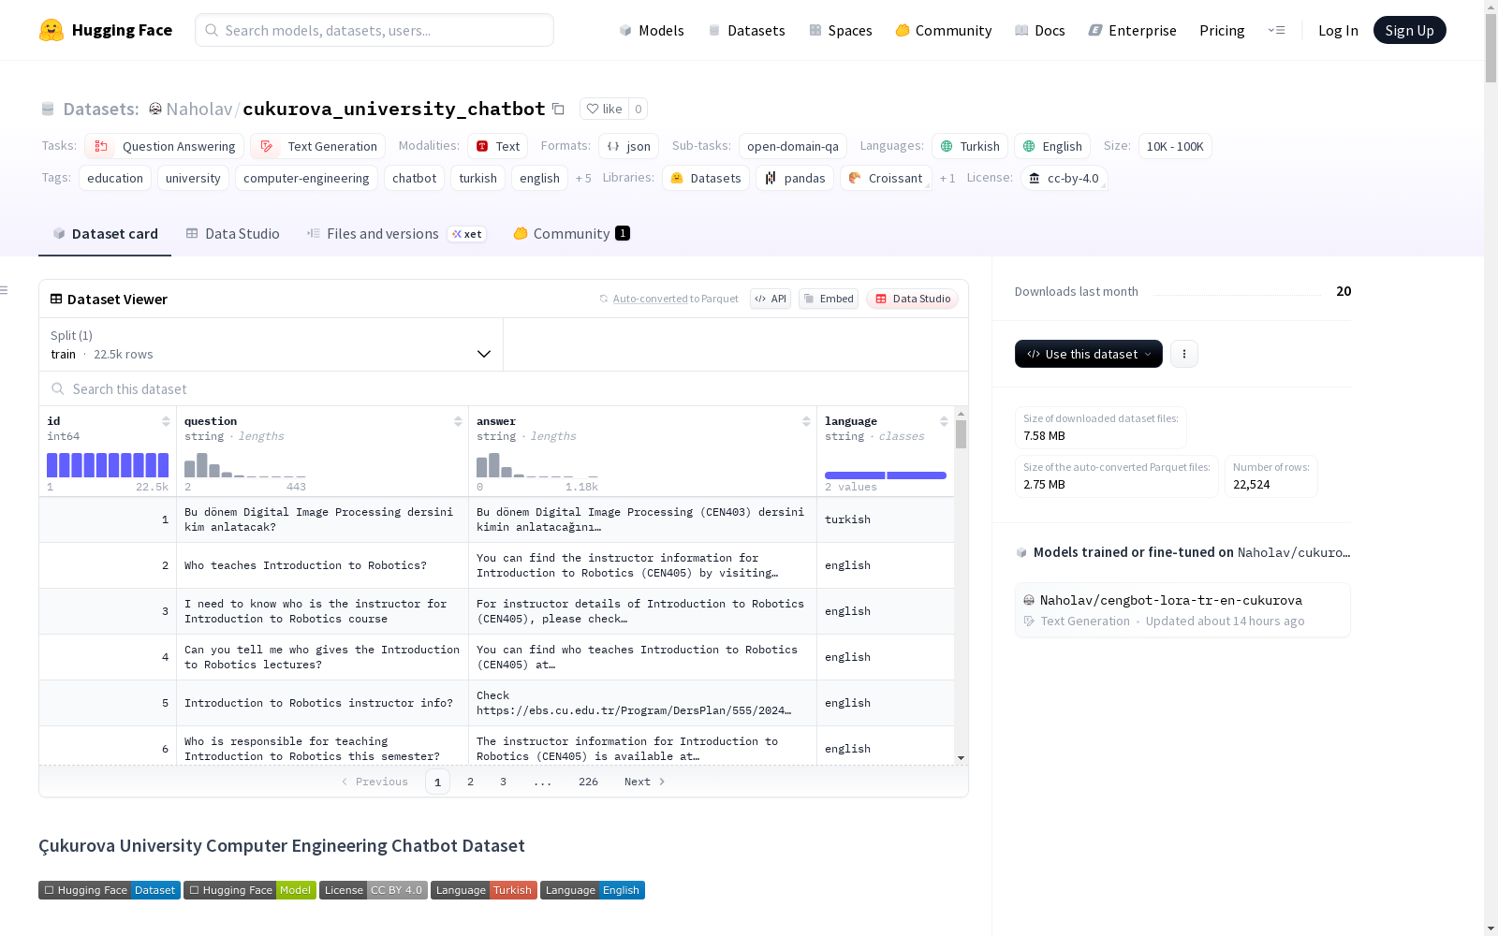Screen dimensions: 1498x936
Task: Open Data Studio from the viewer header
Action: [x=912, y=299]
